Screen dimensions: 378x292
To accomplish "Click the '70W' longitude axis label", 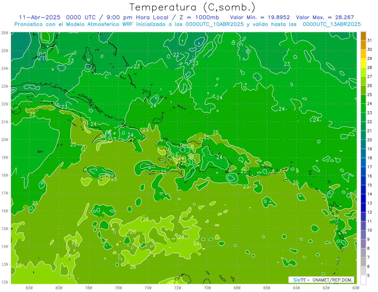I will click(x=207, y=288).
